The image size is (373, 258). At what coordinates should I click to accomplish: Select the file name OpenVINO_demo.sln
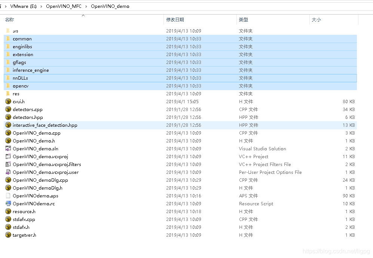click(36, 148)
